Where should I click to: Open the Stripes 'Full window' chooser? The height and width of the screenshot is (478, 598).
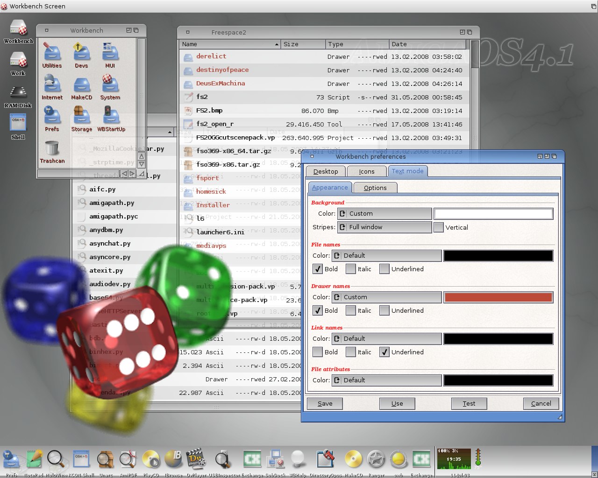(384, 227)
